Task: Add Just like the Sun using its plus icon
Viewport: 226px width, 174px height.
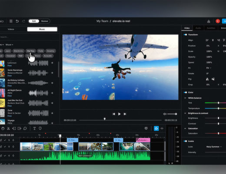Action: point(52,103)
